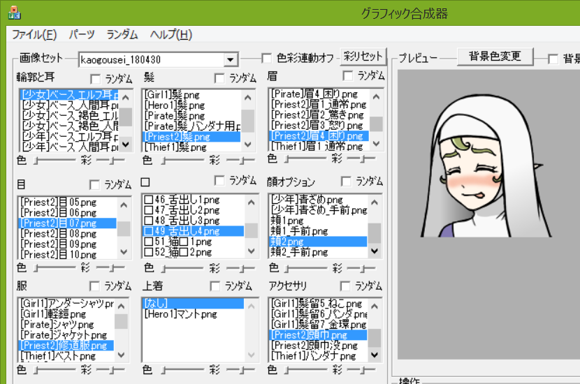
Task: Click down arrow of 目 list scrollbar
Action: click(124, 252)
